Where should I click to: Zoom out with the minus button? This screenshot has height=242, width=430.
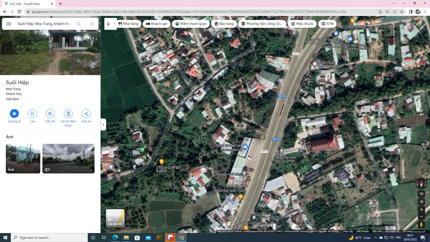(x=421, y=216)
